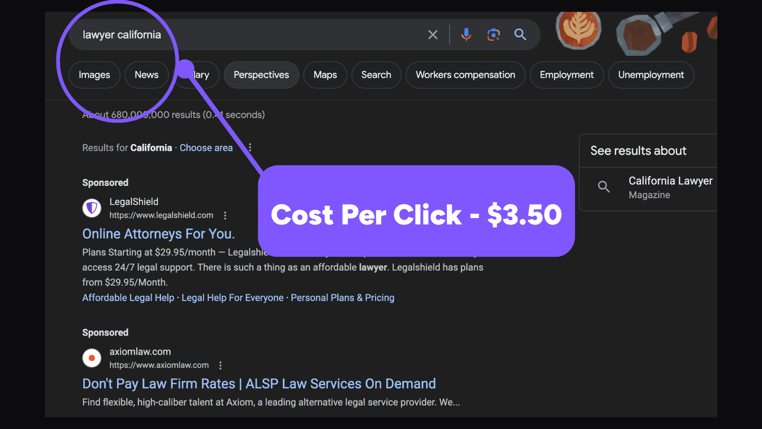Open Google Lens camera search
The height and width of the screenshot is (429, 762).
pos(493,35)
